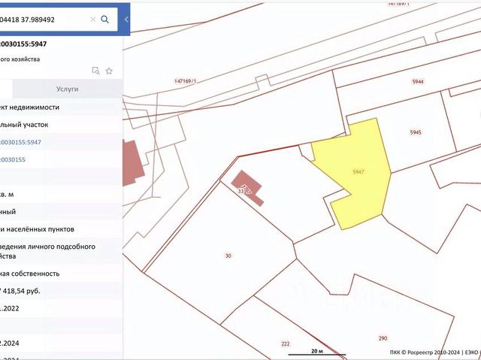Viewport: 481px width, 360px height.
Task: Select parcel 5945 on the map
Action: (416, 132)
